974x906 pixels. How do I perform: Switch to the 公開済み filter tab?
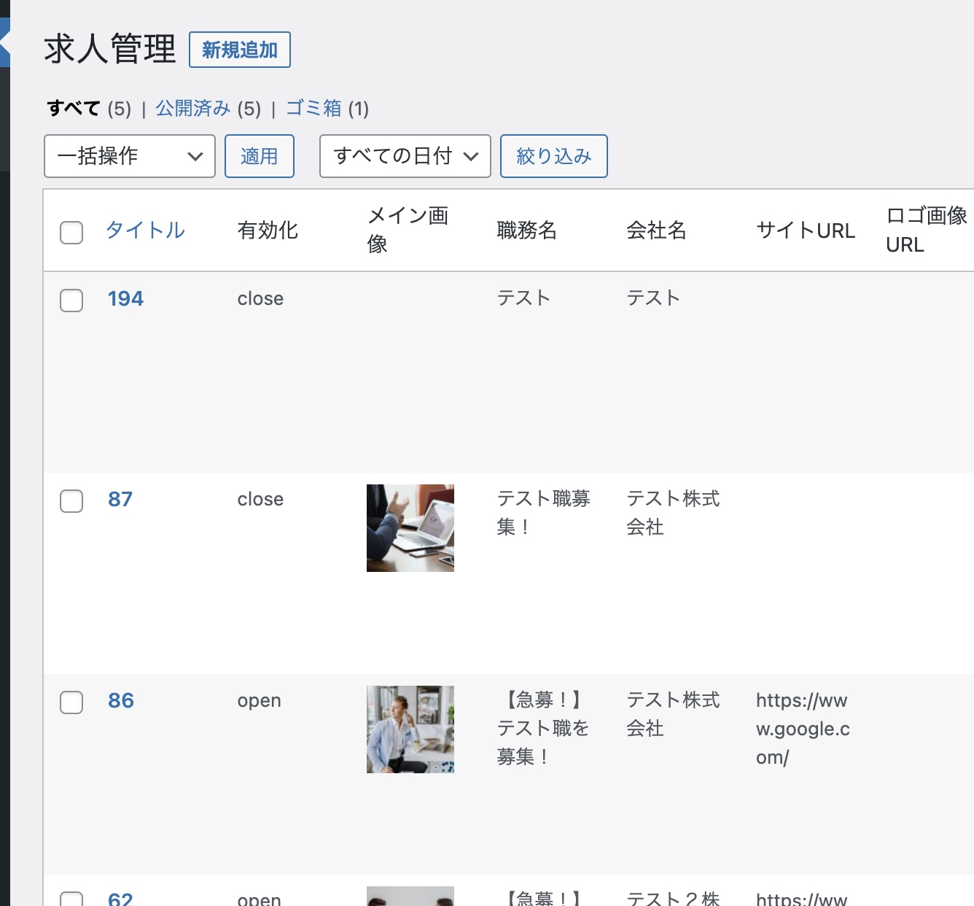click(192, 109)
